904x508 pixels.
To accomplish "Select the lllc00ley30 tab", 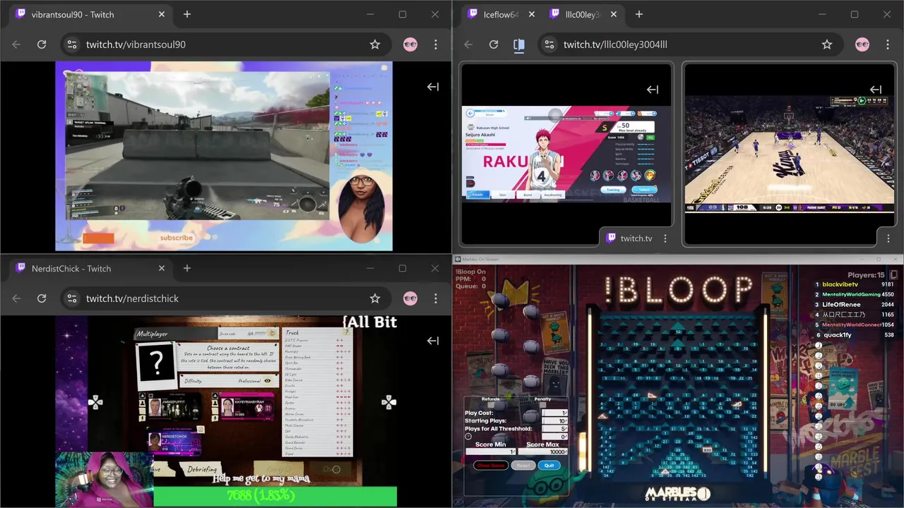I will pyautogui.click(x=583, y=14).
